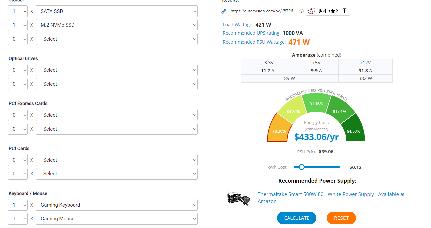Open quantity dropdown for Gaming Mouse

point(18,219)
